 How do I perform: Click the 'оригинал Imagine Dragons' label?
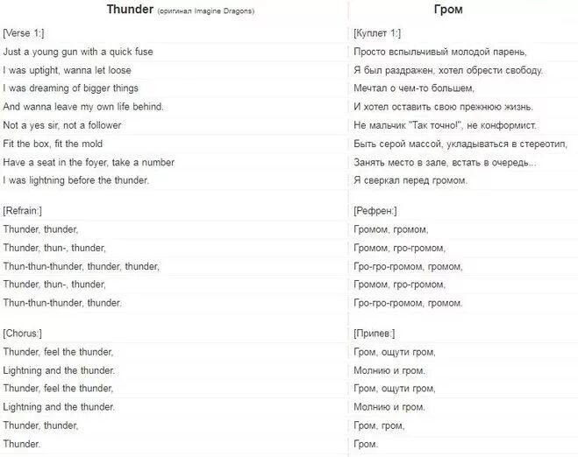click(206, 11)
